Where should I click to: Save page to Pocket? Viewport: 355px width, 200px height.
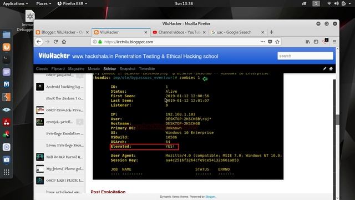tap(270, 42)
